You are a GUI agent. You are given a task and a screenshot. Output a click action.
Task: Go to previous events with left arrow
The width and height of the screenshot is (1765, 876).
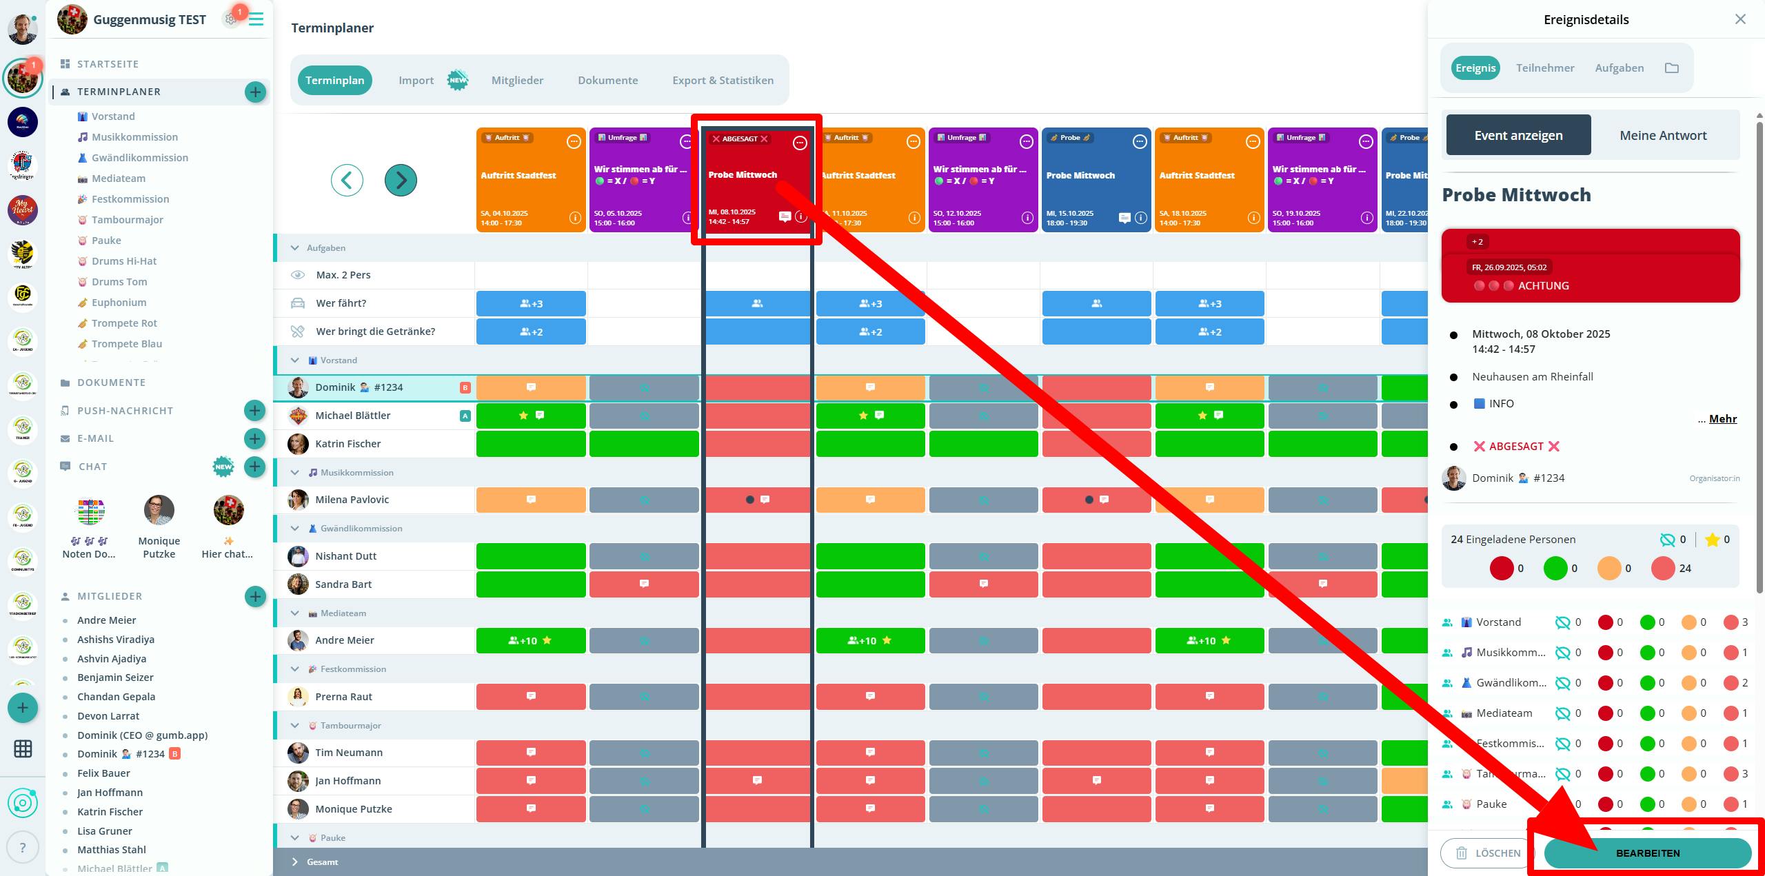coord(347,181)
